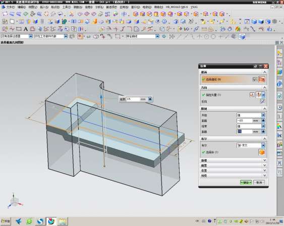Screen dimensions: 284x226
Task: Click the curve selection icon in Section group
Action: tap(262, 79)
